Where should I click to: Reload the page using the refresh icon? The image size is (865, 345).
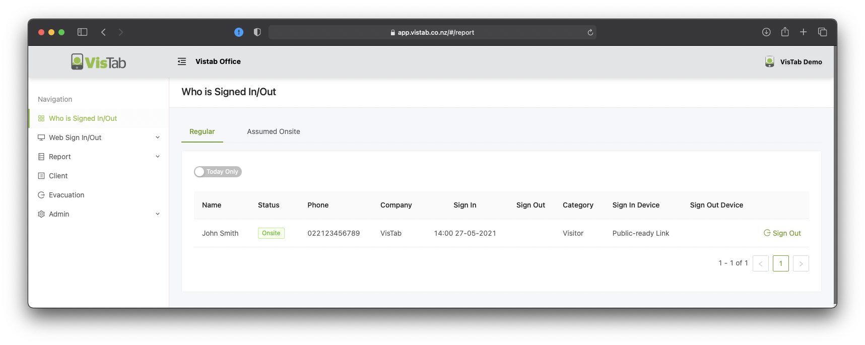590,32
